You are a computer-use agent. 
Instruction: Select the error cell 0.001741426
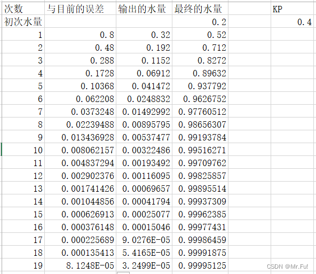pyautogui.click(x=80, y=188)
